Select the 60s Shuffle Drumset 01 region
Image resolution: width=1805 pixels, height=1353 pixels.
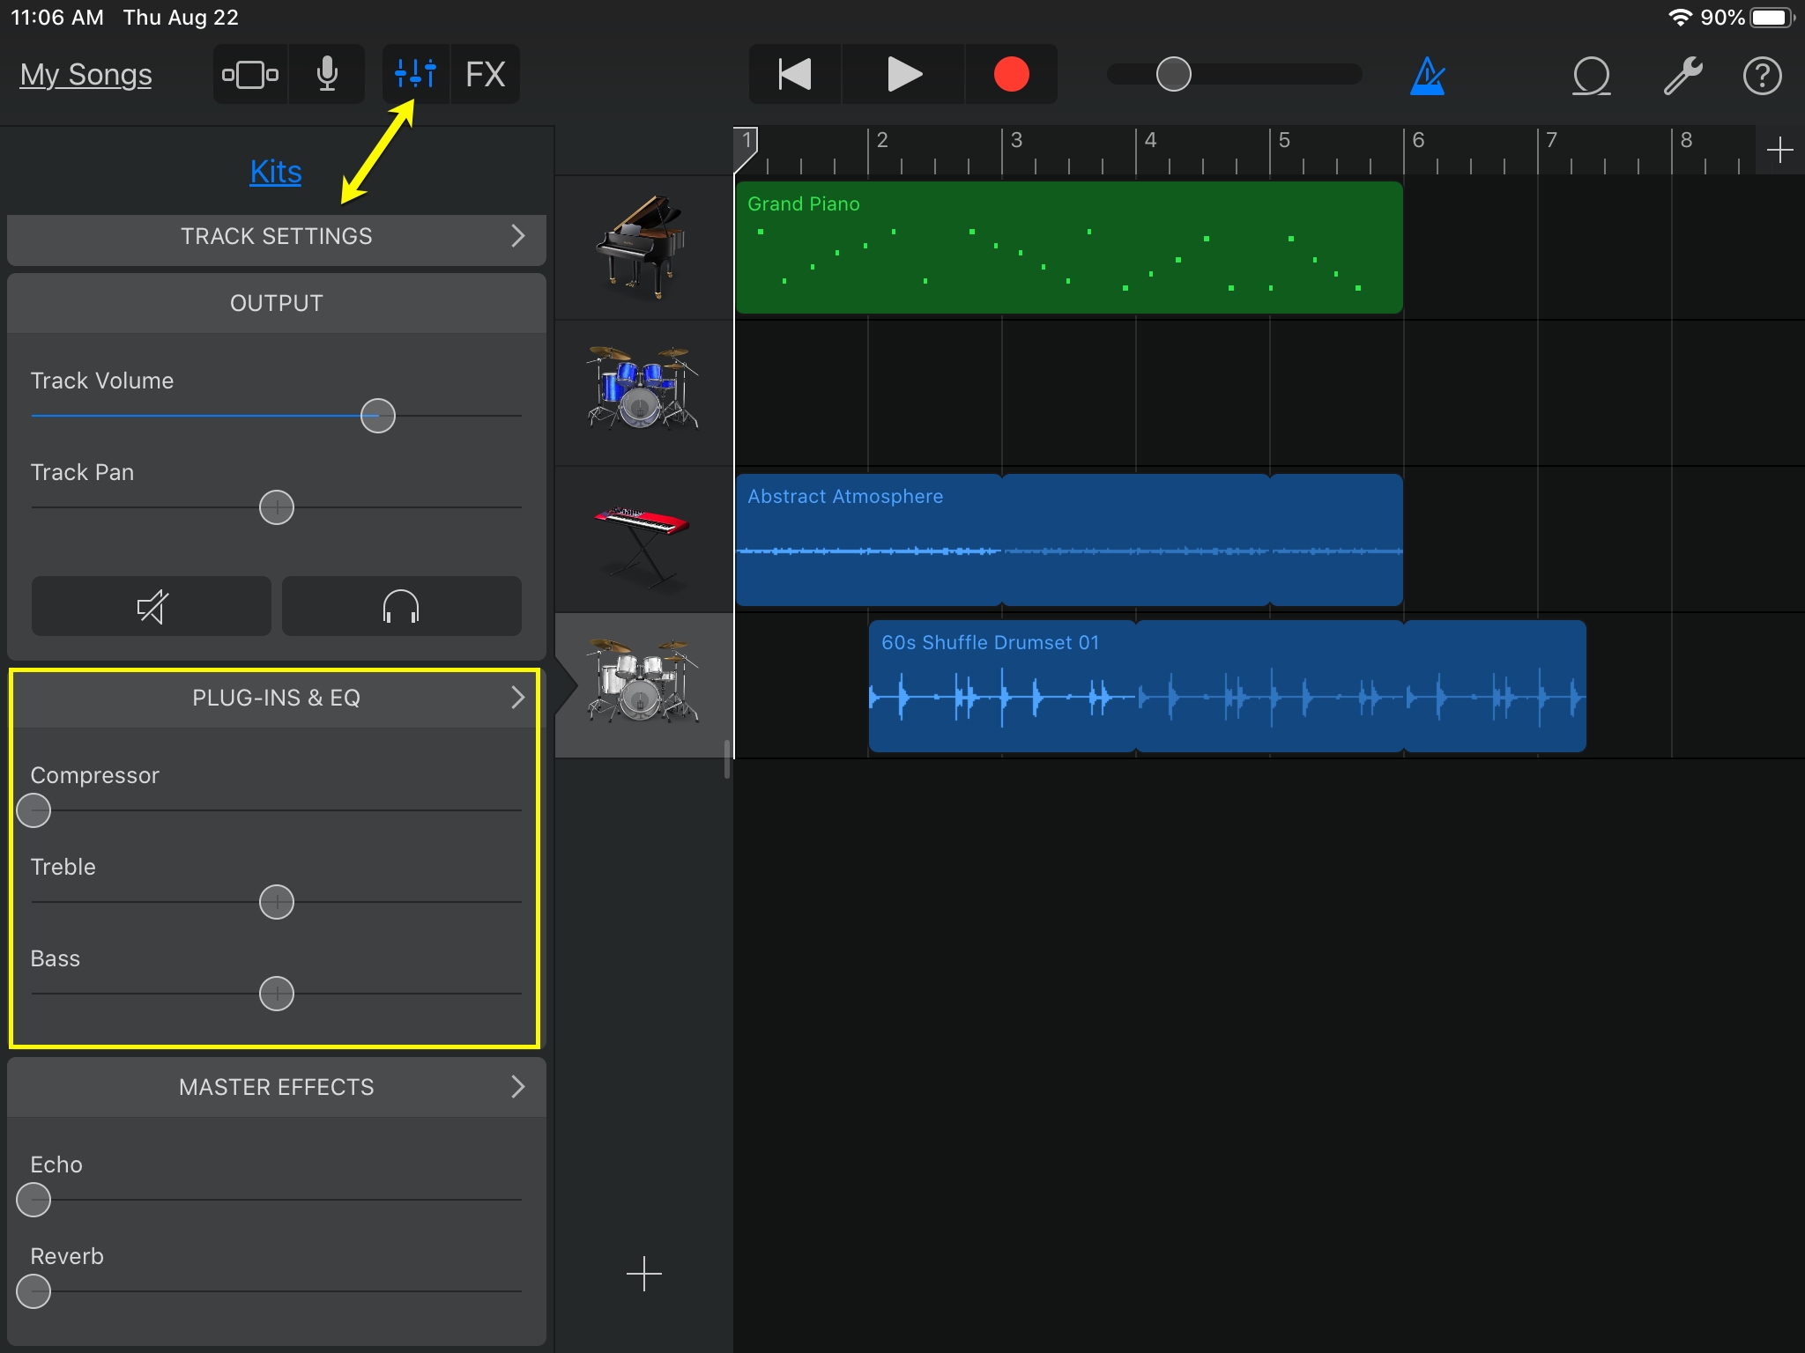point(1228,686)
